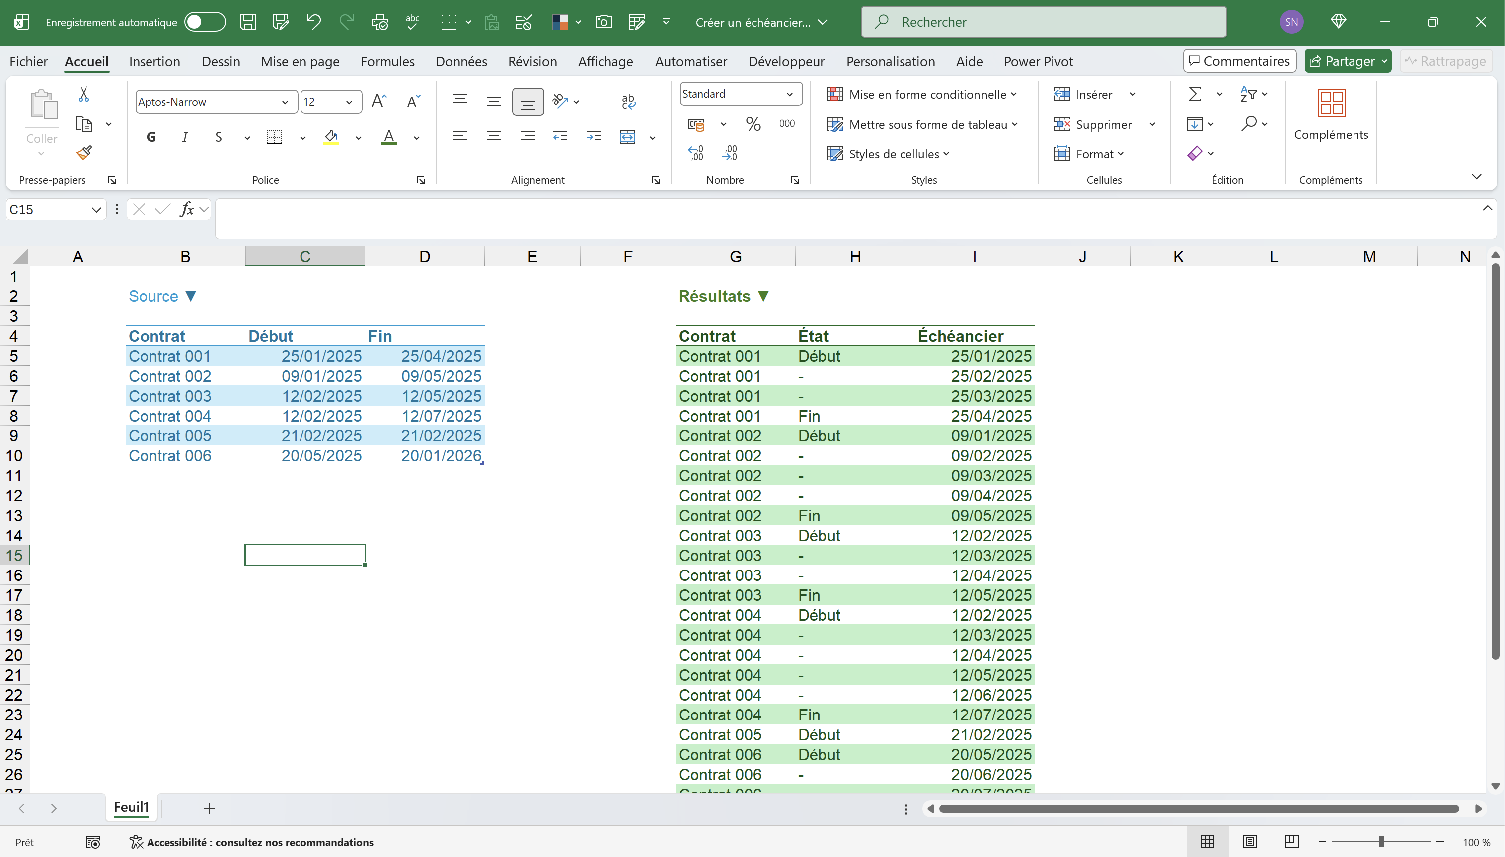Screen dimensions: 1505x857
Task: Open the Formules ribbon tab
Action: (387, 62)
